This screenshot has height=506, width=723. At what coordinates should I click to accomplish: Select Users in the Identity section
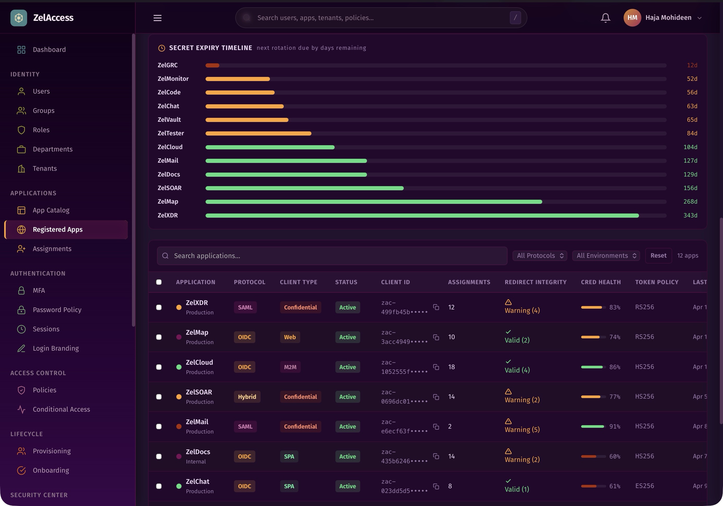[41, 91]
